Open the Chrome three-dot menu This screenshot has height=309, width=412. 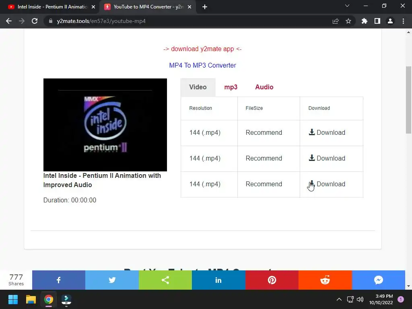pyautogui.click(x=403, y=21)
